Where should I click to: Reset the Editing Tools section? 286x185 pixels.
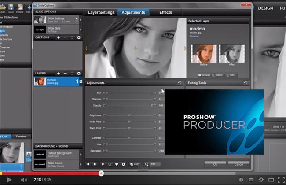[x=246, y=83]
